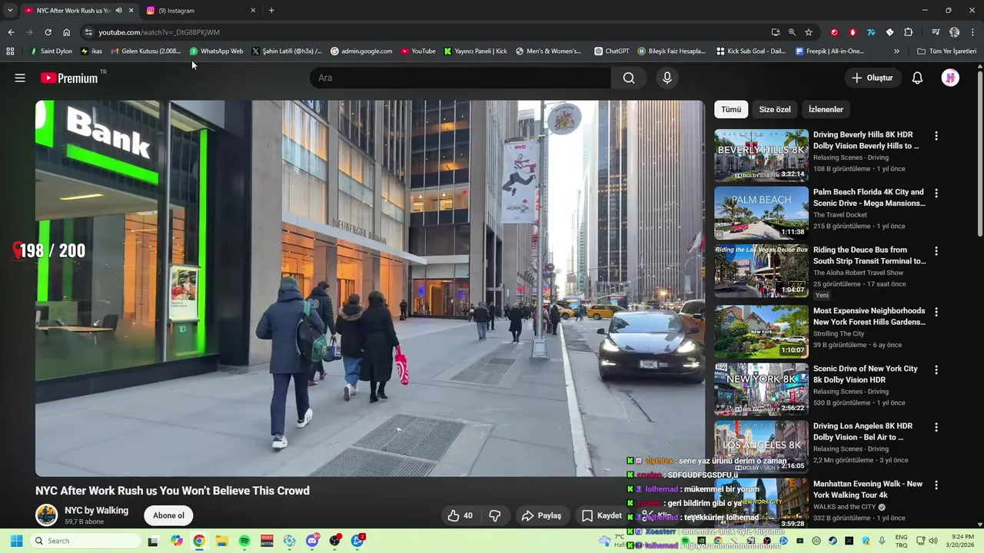Click the search magnifier button
Image resolution: width=984 pixels, height=553 pixels.
629,78
